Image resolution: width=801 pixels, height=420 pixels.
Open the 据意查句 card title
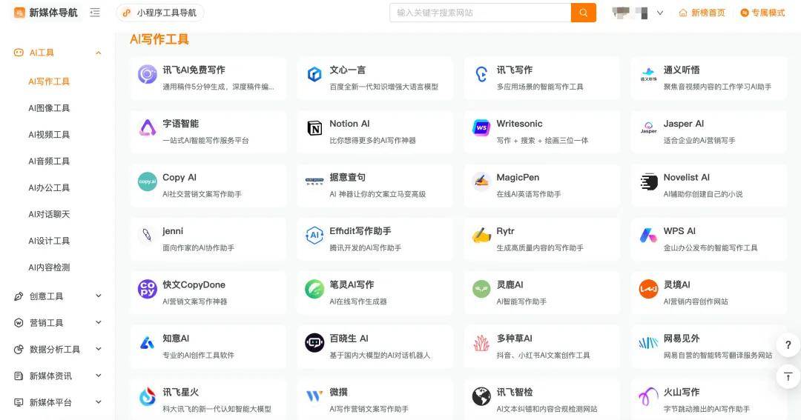[x=347, y=177]
